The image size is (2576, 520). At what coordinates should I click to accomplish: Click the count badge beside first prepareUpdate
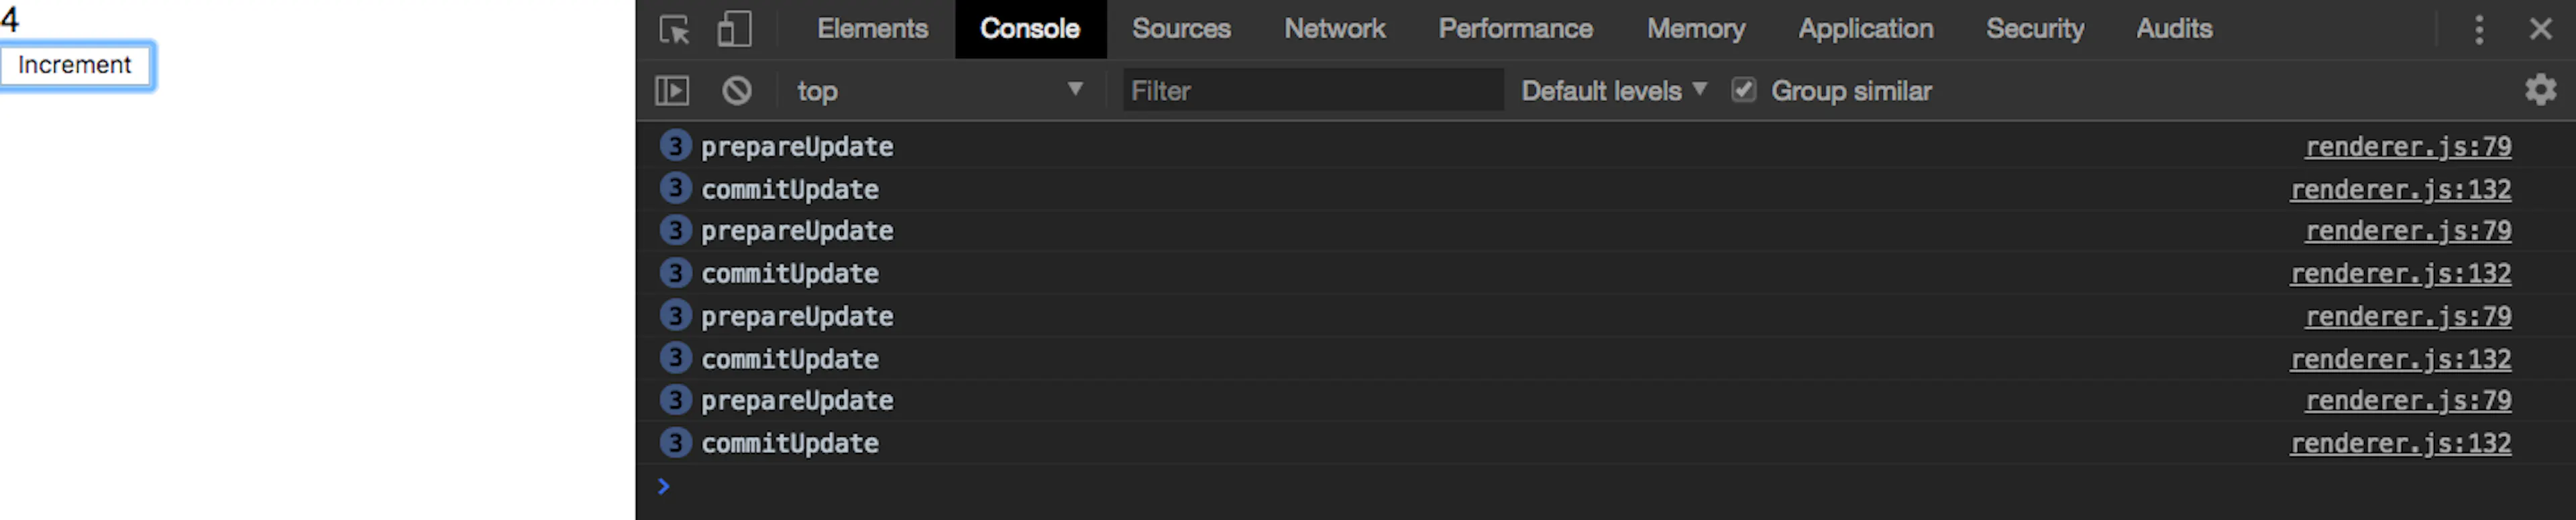(675, 145)
